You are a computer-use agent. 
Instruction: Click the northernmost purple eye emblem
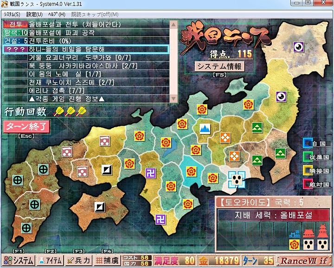[x=298, y=47]
